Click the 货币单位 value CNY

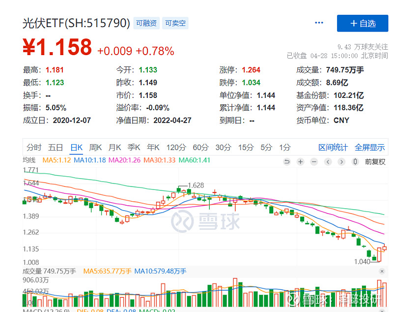[341, 121]
